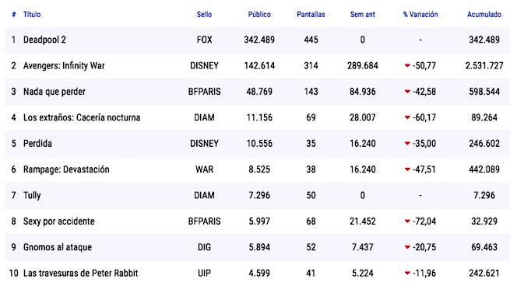Select the Tully movie row title
This screenshot has width=510, height=286.
pyautogui.click(x=32, y=195)
